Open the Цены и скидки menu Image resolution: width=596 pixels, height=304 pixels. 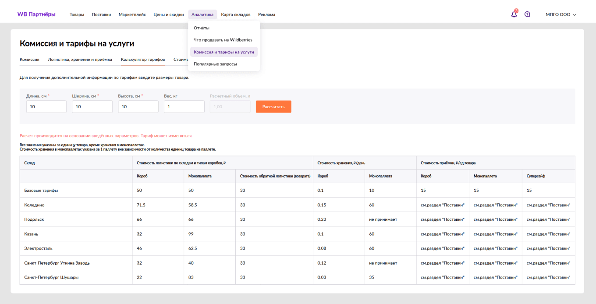(168, 14)
